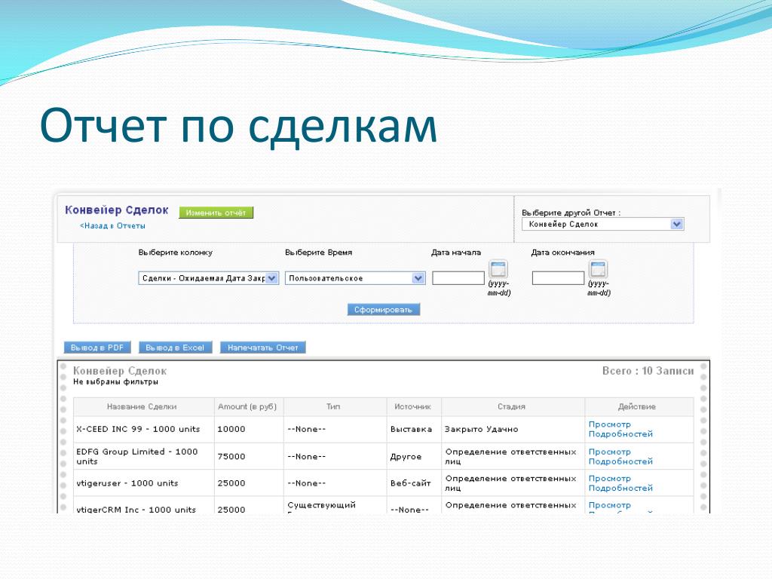Focus the Дата окончания input field
The width and height of the screenshot is (772, 579).
coord(559,278)
